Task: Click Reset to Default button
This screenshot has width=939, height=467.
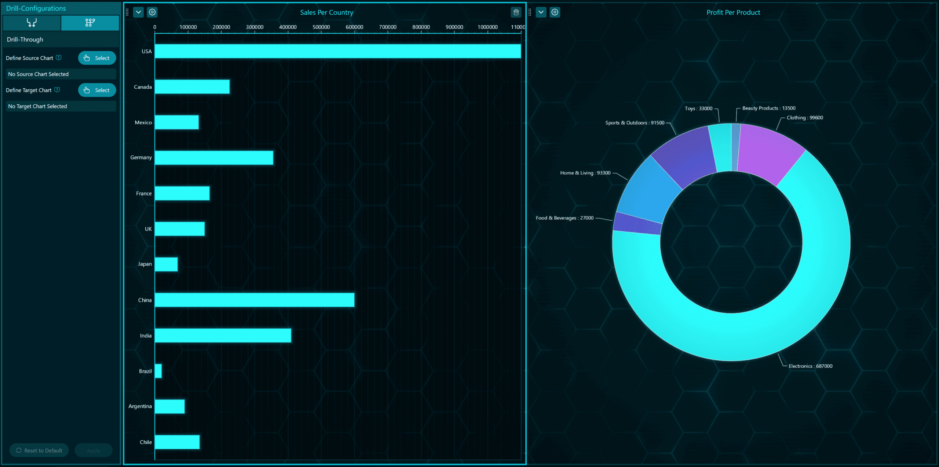Action: [x=39, y=451]
